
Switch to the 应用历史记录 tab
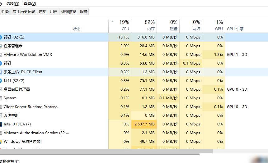click(x=24, y=11)
